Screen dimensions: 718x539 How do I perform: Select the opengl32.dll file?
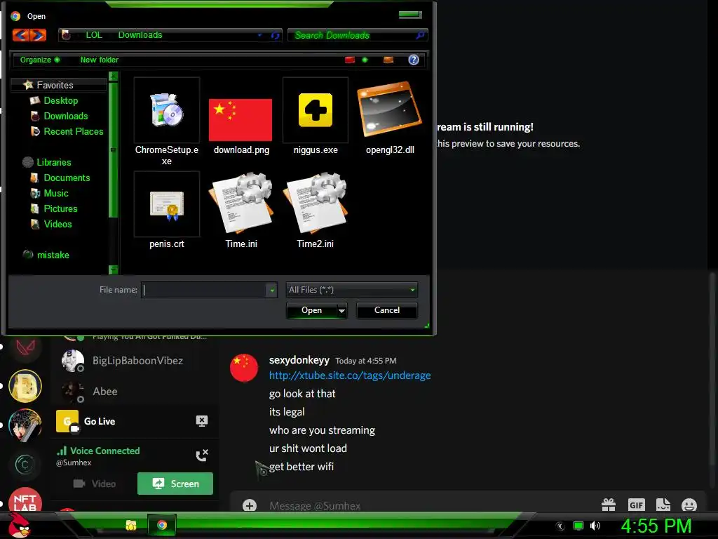[x=390, y=117]
